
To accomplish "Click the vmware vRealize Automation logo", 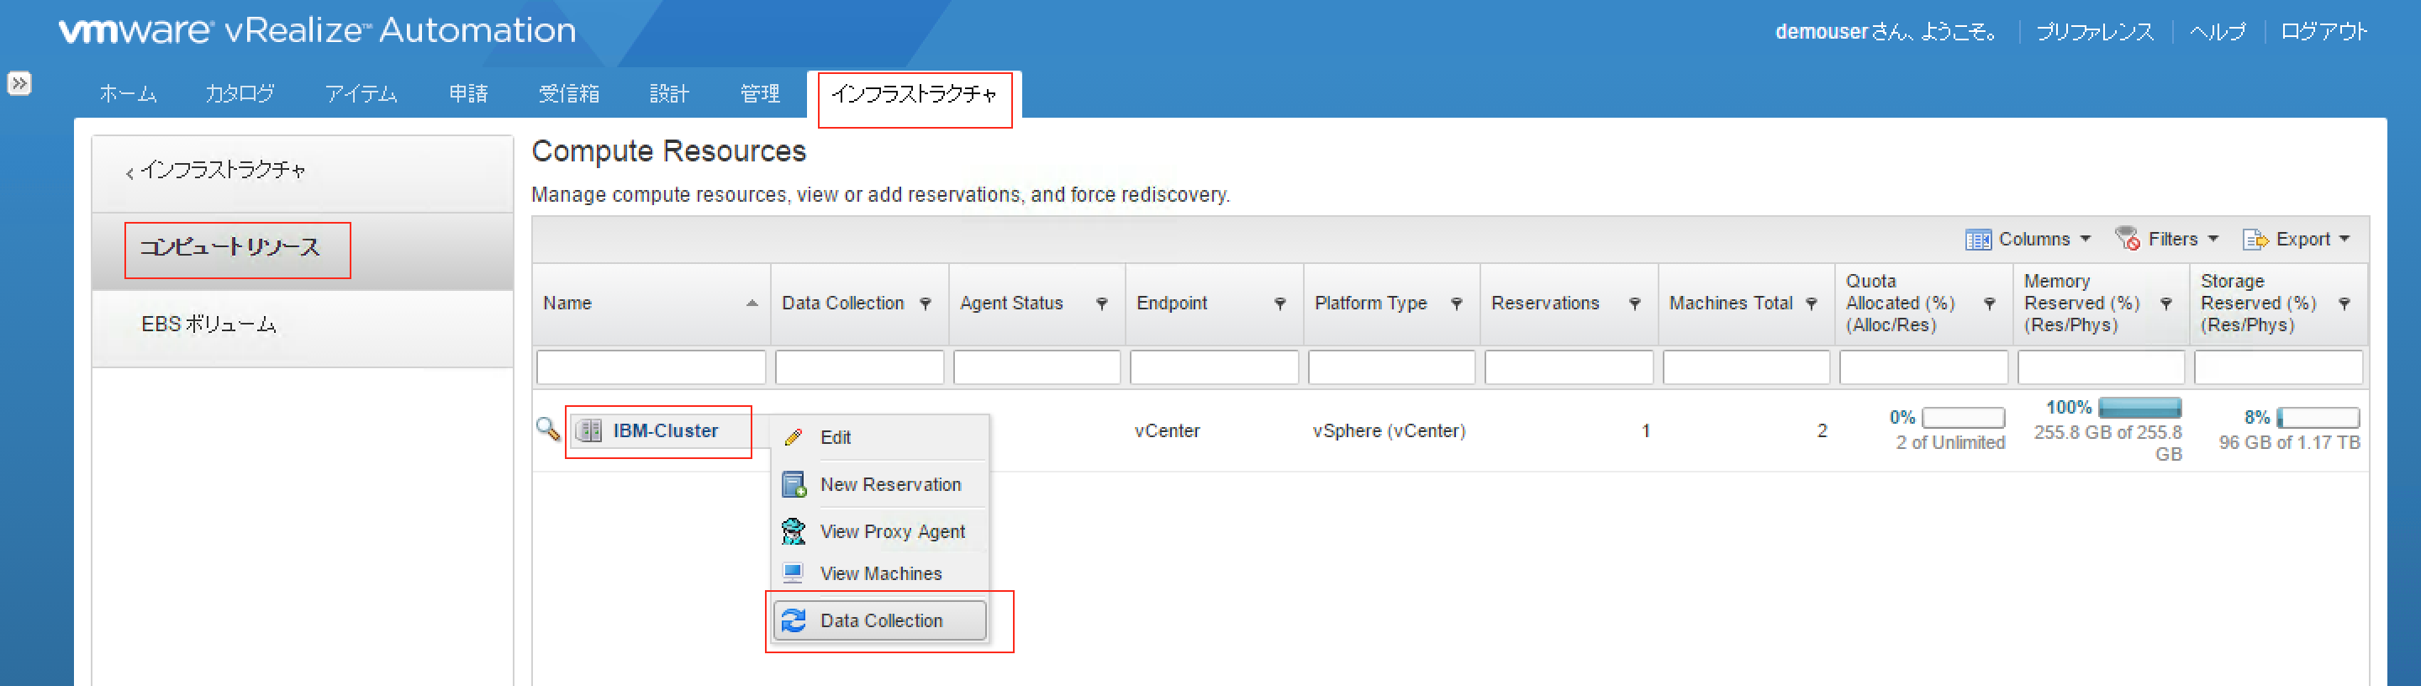I will point(317,31).
